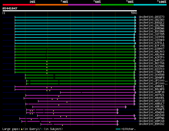Select the UniRef100_A2Z9A6 label
The width and height of the screenshot is (169, 131).
(x=152, y=66)
